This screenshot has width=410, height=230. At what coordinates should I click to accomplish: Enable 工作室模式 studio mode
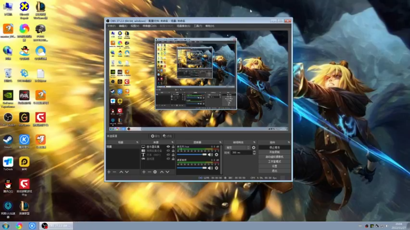pos(275,162)
